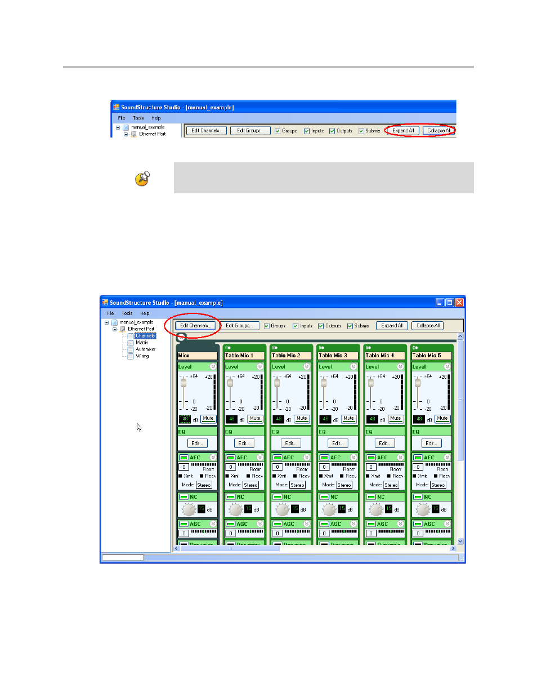Image resolution: width=537 pixels, height=696 pixels.
Task: Toggle the NC enable icon on Table Mic 1
Action: pyautogui.click(x=231, y=497)
